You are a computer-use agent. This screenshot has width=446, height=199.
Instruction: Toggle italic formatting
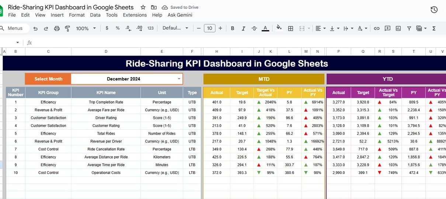(243, 28)
